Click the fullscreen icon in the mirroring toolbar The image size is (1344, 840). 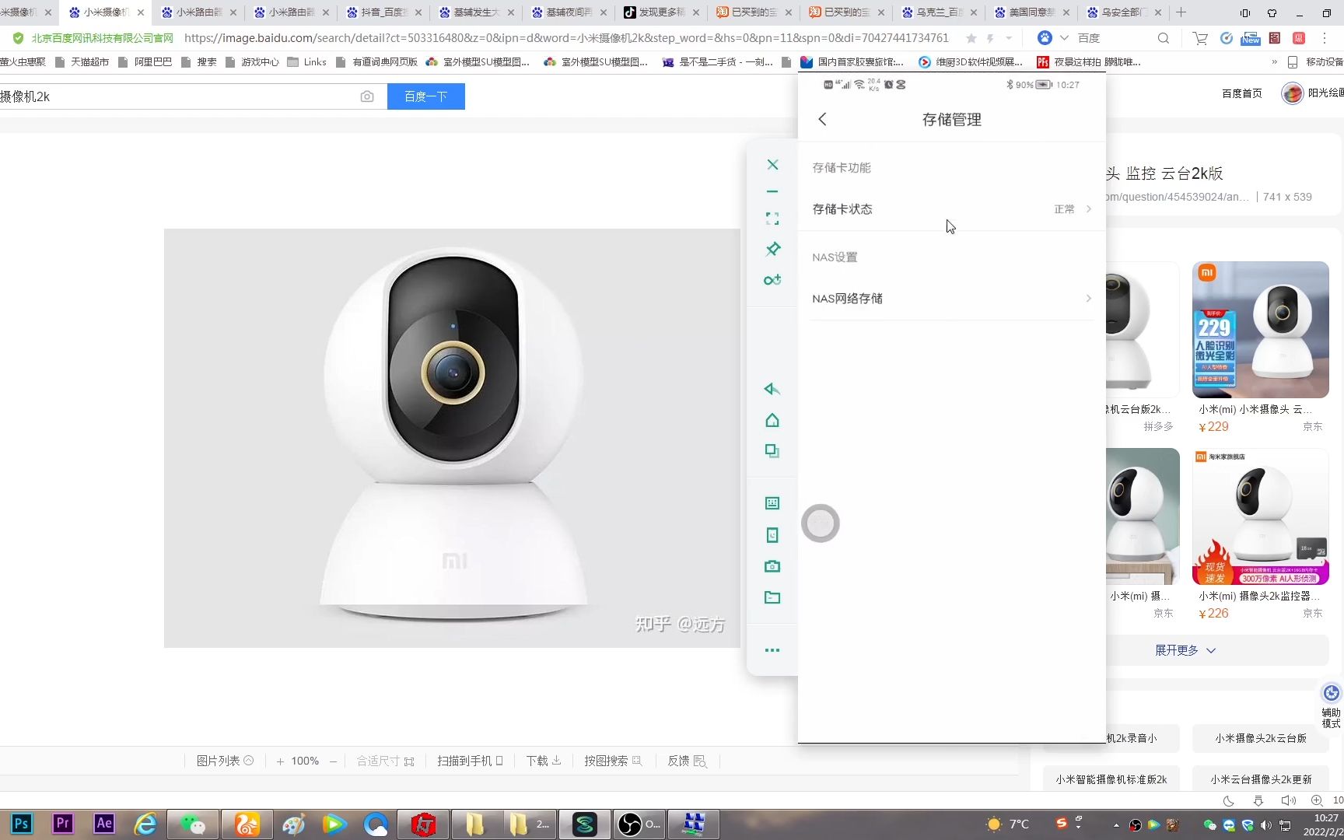[772, 219]
